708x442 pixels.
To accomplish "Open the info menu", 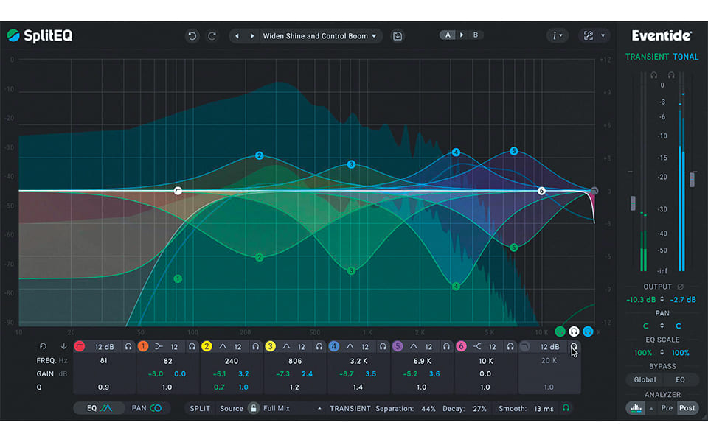I will click(558, 35).
